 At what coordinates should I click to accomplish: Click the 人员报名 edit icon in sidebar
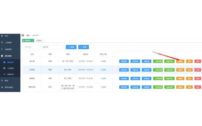4,68
